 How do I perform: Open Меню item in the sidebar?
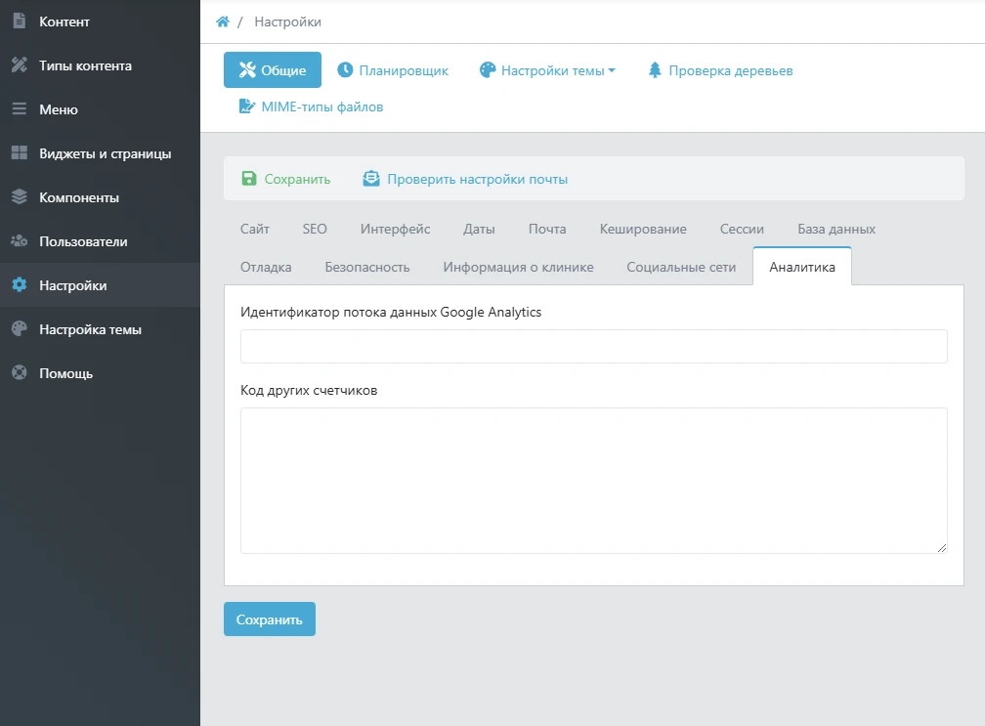coord(59,109)
